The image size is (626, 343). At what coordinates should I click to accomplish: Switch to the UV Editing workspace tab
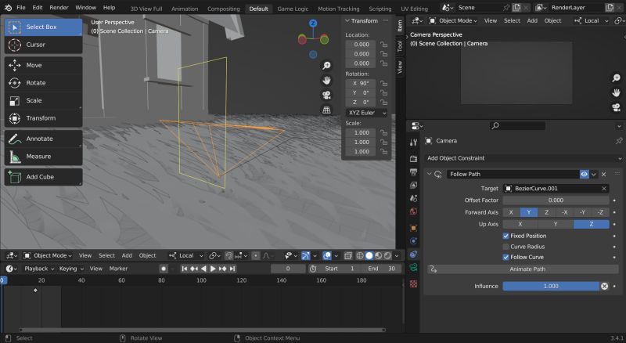click(414, 9)
